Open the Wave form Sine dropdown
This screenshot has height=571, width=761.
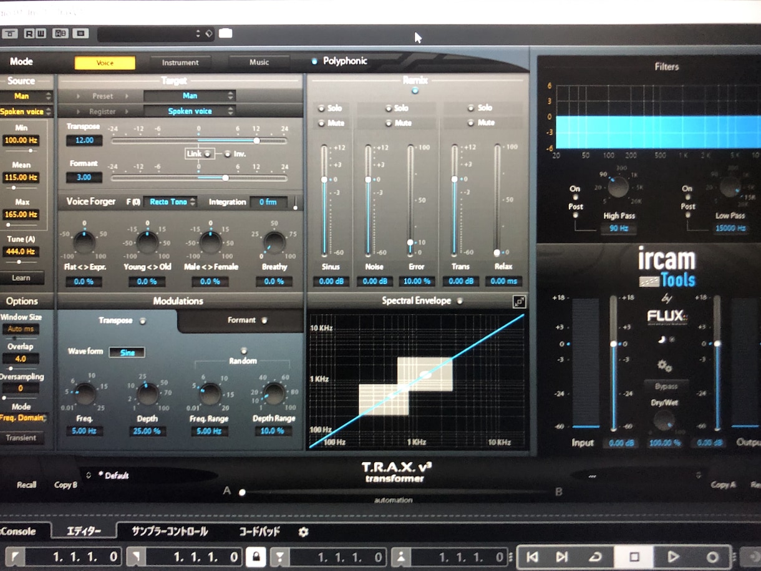[127, 353]
